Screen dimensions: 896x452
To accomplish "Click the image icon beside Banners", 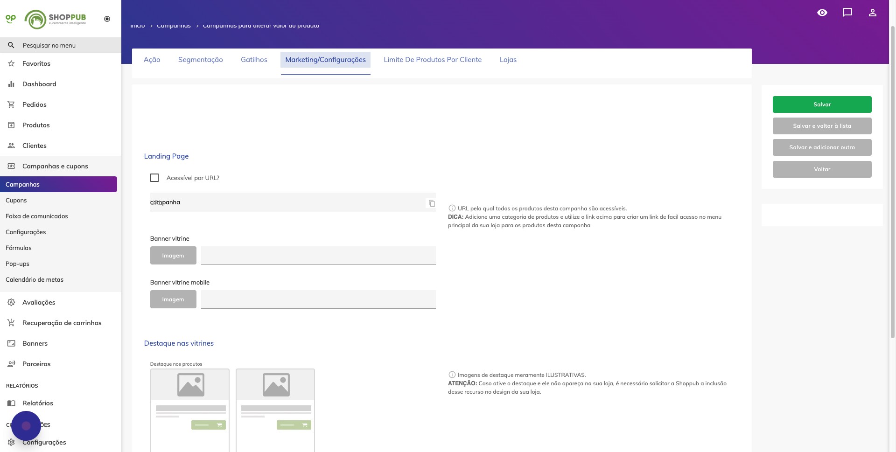I will coord(11,343).
